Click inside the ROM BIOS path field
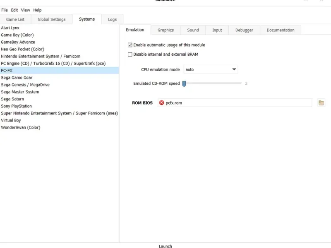The width and height of the screenshot is (331, 248). (x=235, y=103)
